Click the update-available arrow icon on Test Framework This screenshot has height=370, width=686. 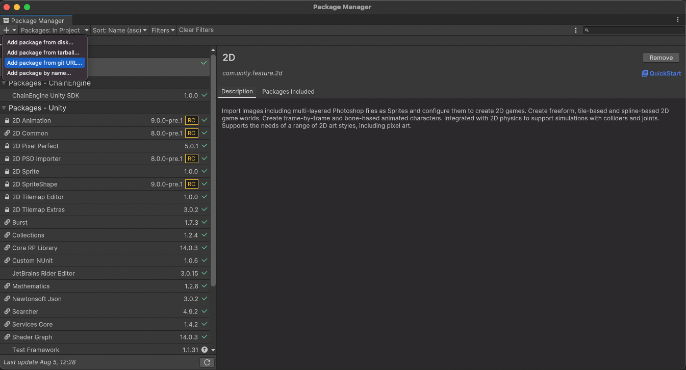[205, 350]
